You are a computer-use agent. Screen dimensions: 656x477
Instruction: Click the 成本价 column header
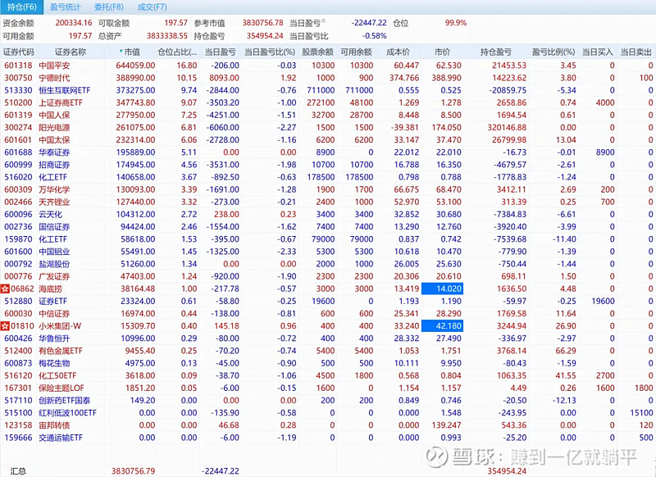[398, 52]
